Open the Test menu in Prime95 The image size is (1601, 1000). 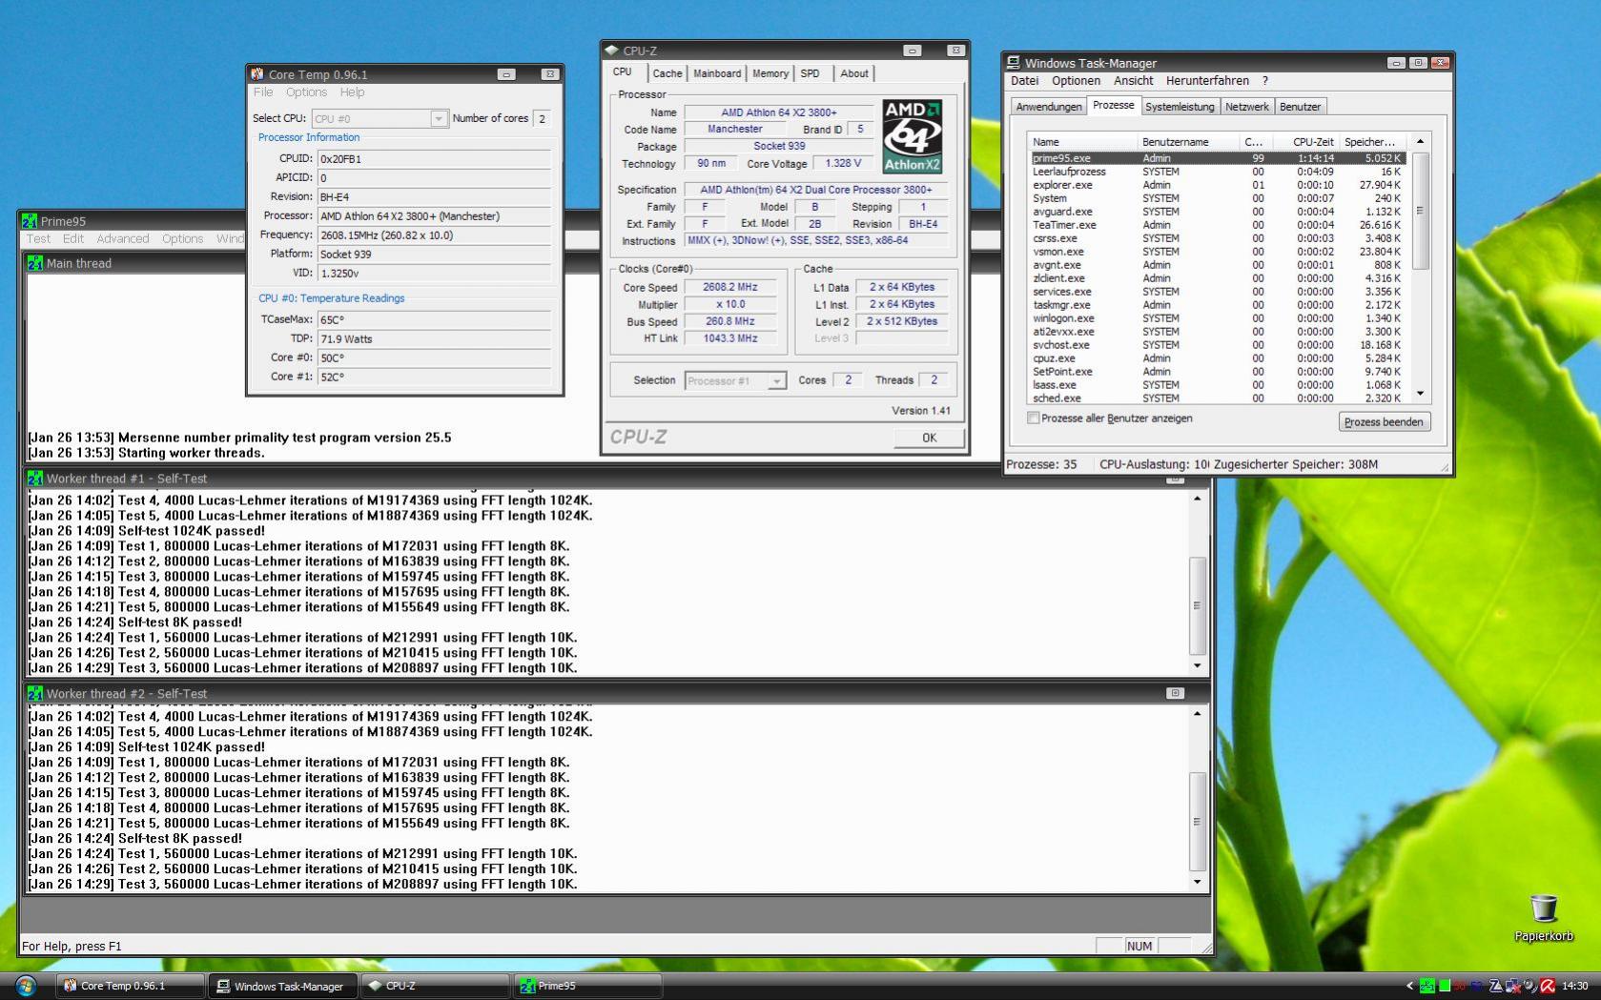[38, 239]
